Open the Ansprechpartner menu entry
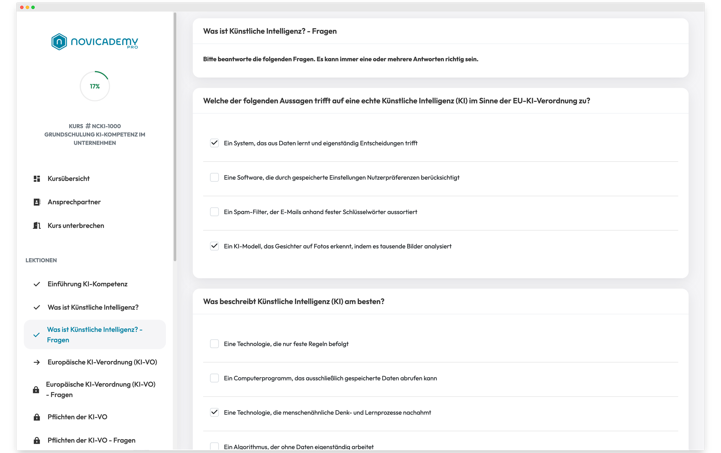This screenshot has width=721, height=453. 74,202
